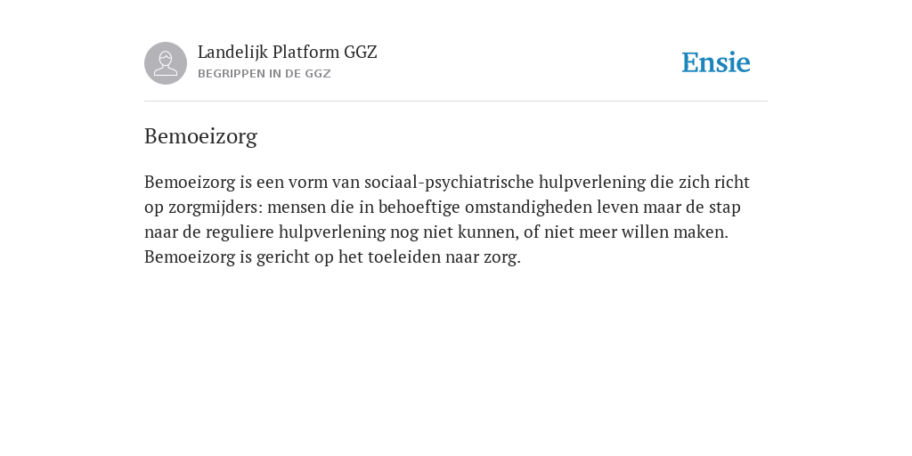The width and height of the screenshot is (912, 456).
Task: Click the horizontal divider below the header
Action: [456, 102]
